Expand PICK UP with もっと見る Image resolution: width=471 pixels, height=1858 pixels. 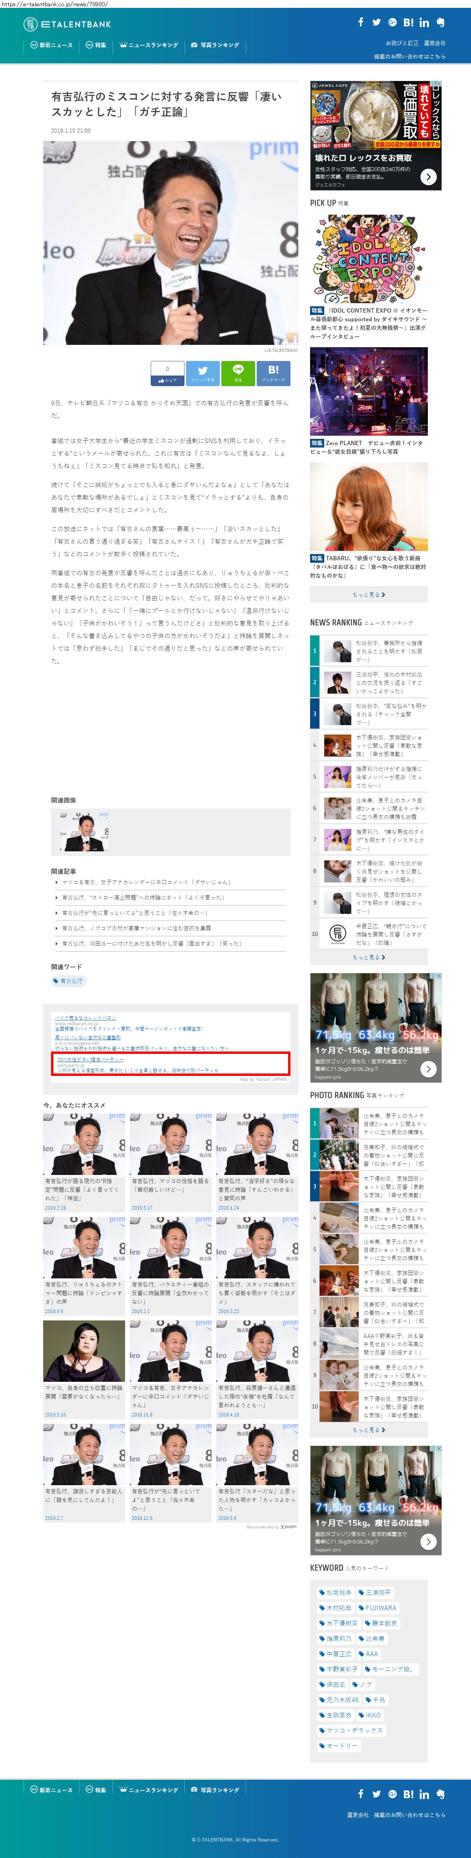point(369,594)
